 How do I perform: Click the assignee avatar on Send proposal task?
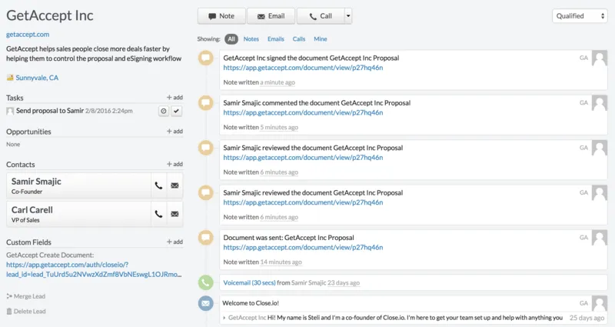10,111
